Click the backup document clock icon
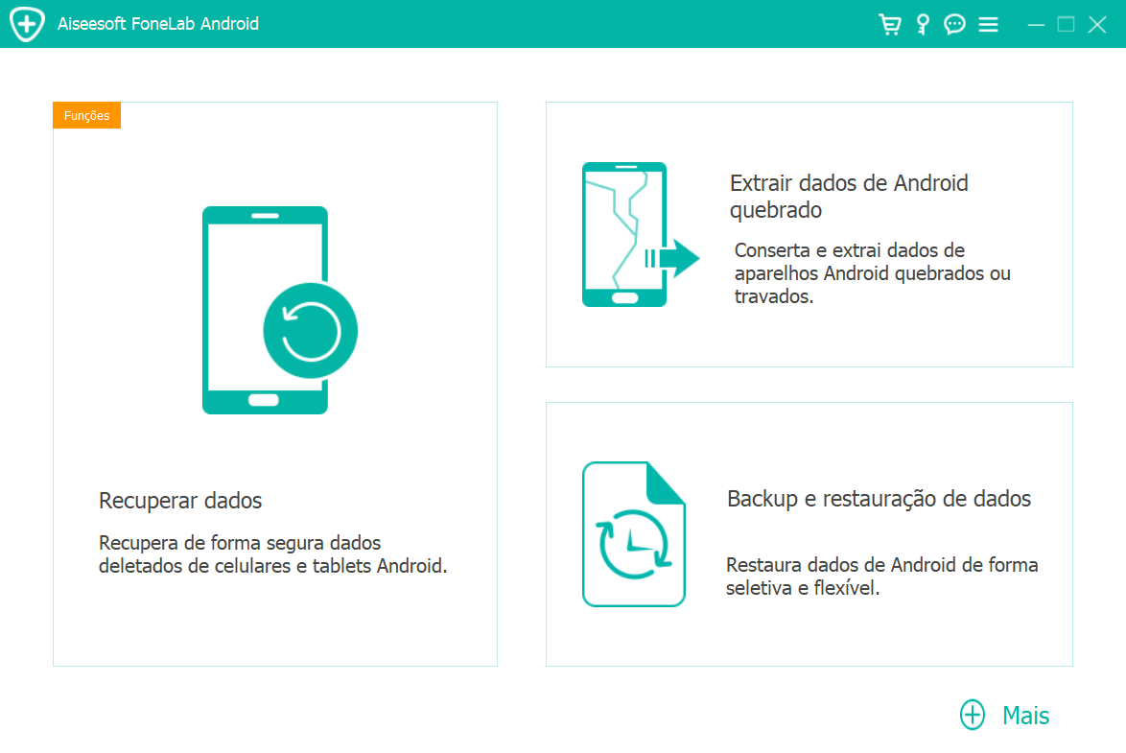 point(633,534)
